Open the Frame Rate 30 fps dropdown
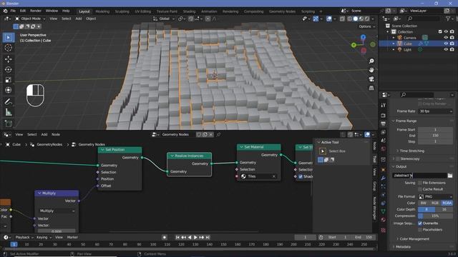The image size is (458, 257). pyautogui.click(x=435, y=111)
